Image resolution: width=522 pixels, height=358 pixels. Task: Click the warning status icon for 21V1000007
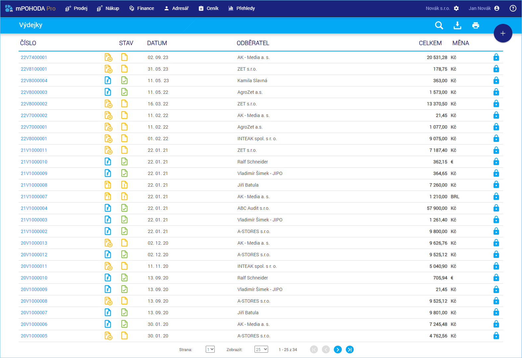point(124,196)
